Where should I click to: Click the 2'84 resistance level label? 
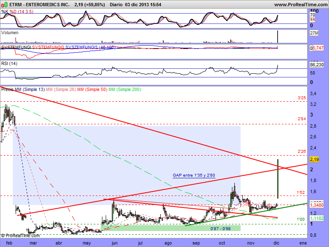[302, 119]
